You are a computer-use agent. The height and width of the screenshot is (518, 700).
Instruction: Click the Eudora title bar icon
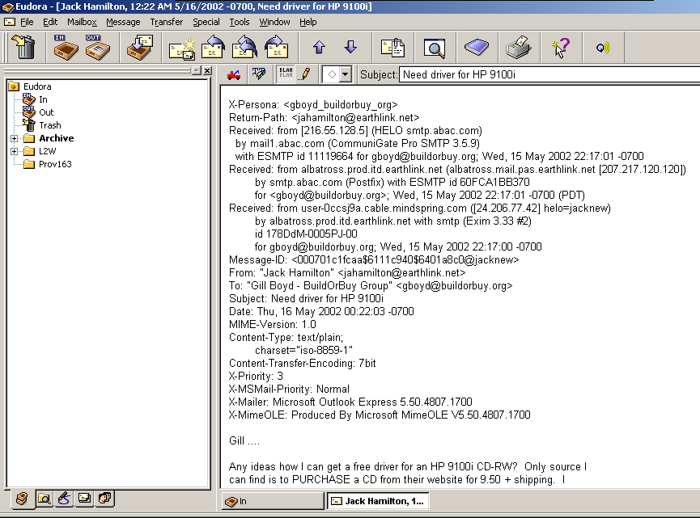(8, 6)
